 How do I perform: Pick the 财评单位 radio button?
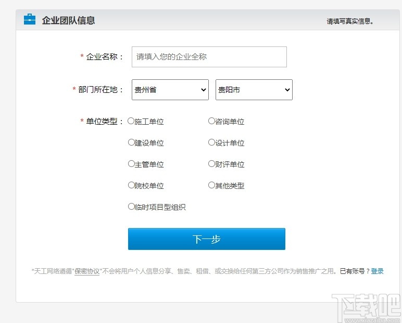coord(211,164)
